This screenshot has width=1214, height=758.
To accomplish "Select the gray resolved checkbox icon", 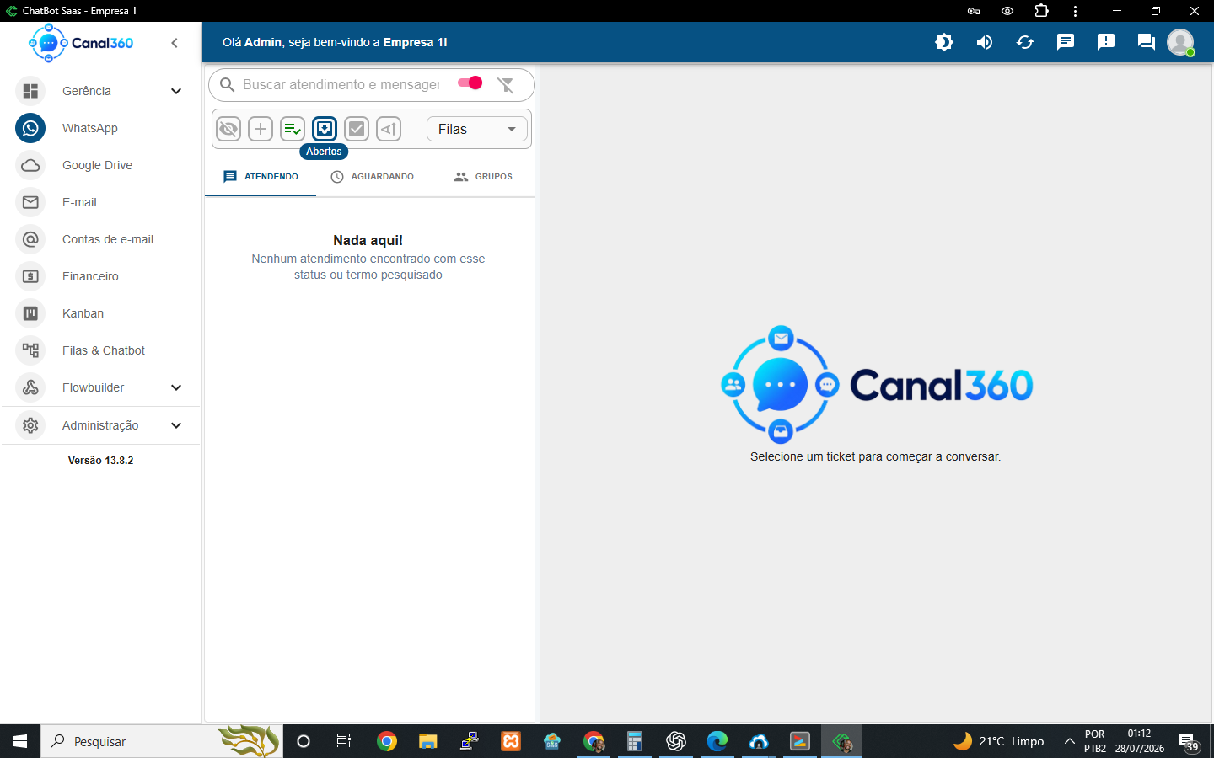I will tap(357, 129).
